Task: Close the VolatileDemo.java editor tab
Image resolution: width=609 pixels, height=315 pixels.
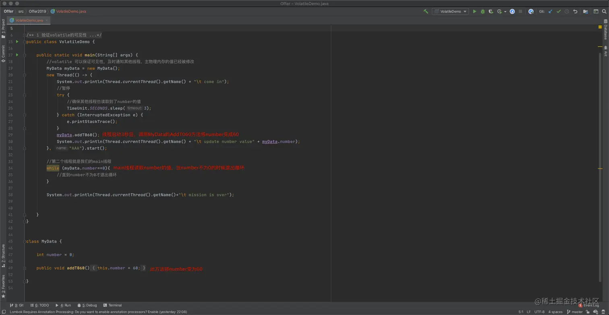Action: 47,20
